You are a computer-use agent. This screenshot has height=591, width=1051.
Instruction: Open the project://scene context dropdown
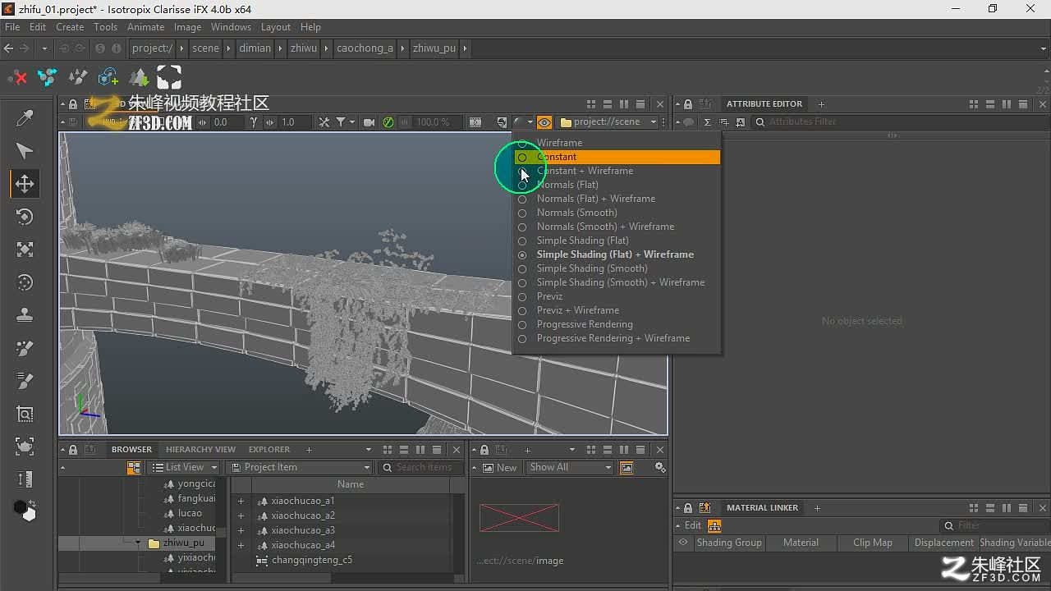[x=608, y=122]
